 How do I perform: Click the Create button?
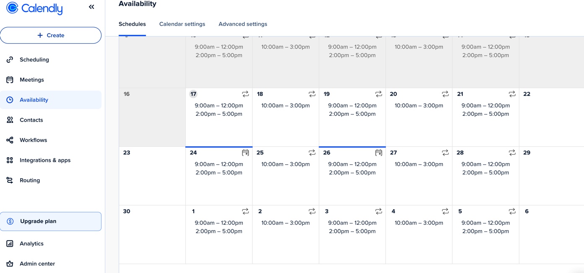tap(51, 35)
